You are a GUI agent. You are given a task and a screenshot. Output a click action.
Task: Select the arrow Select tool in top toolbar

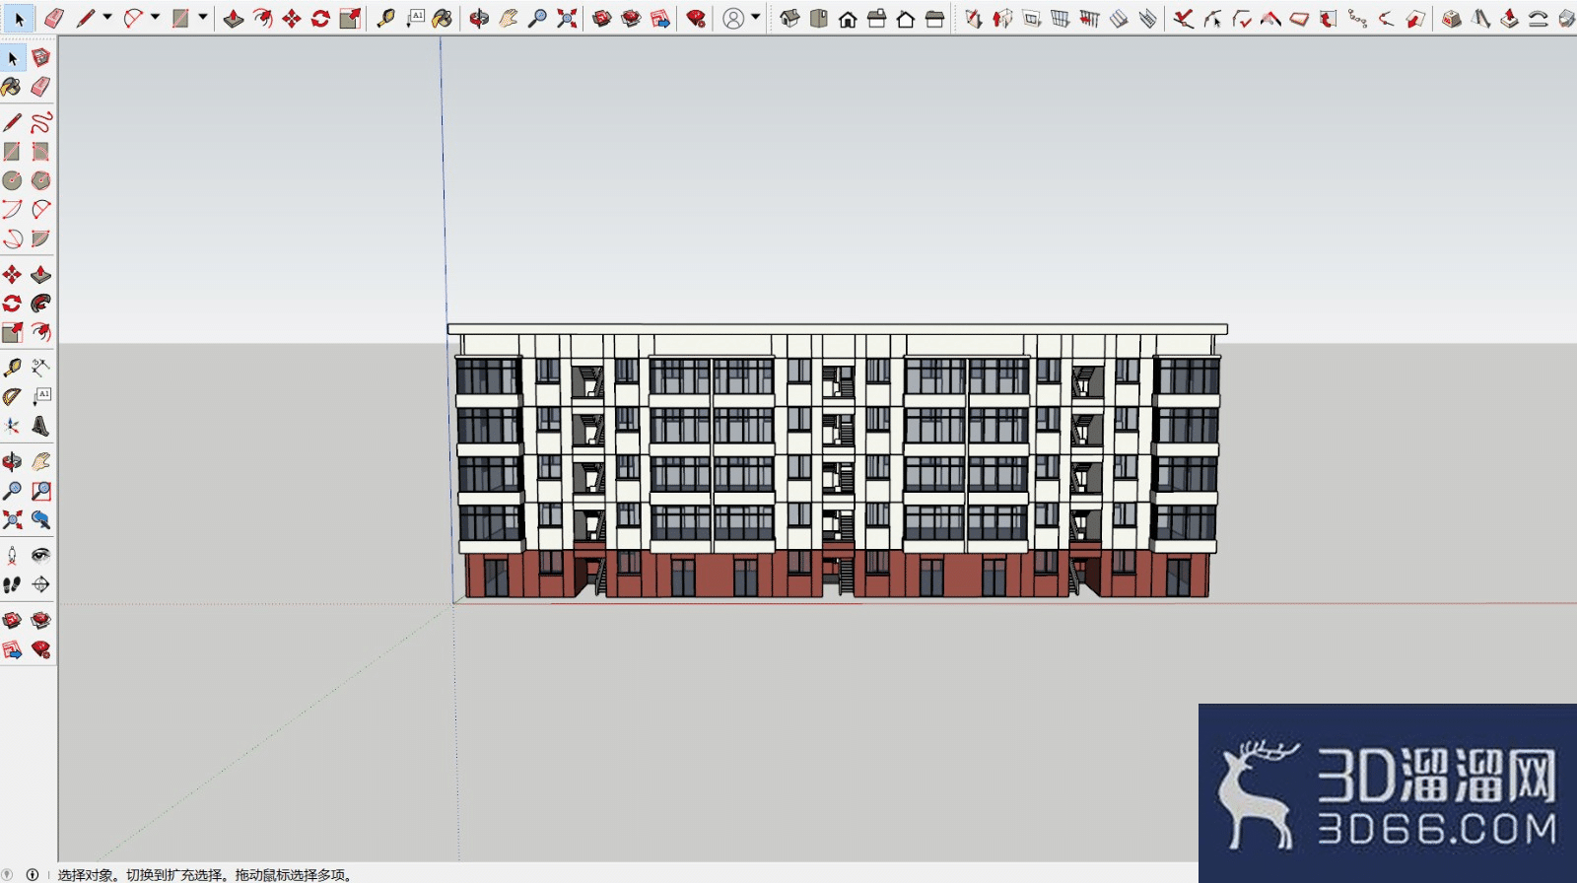click(x=19, y=18)
